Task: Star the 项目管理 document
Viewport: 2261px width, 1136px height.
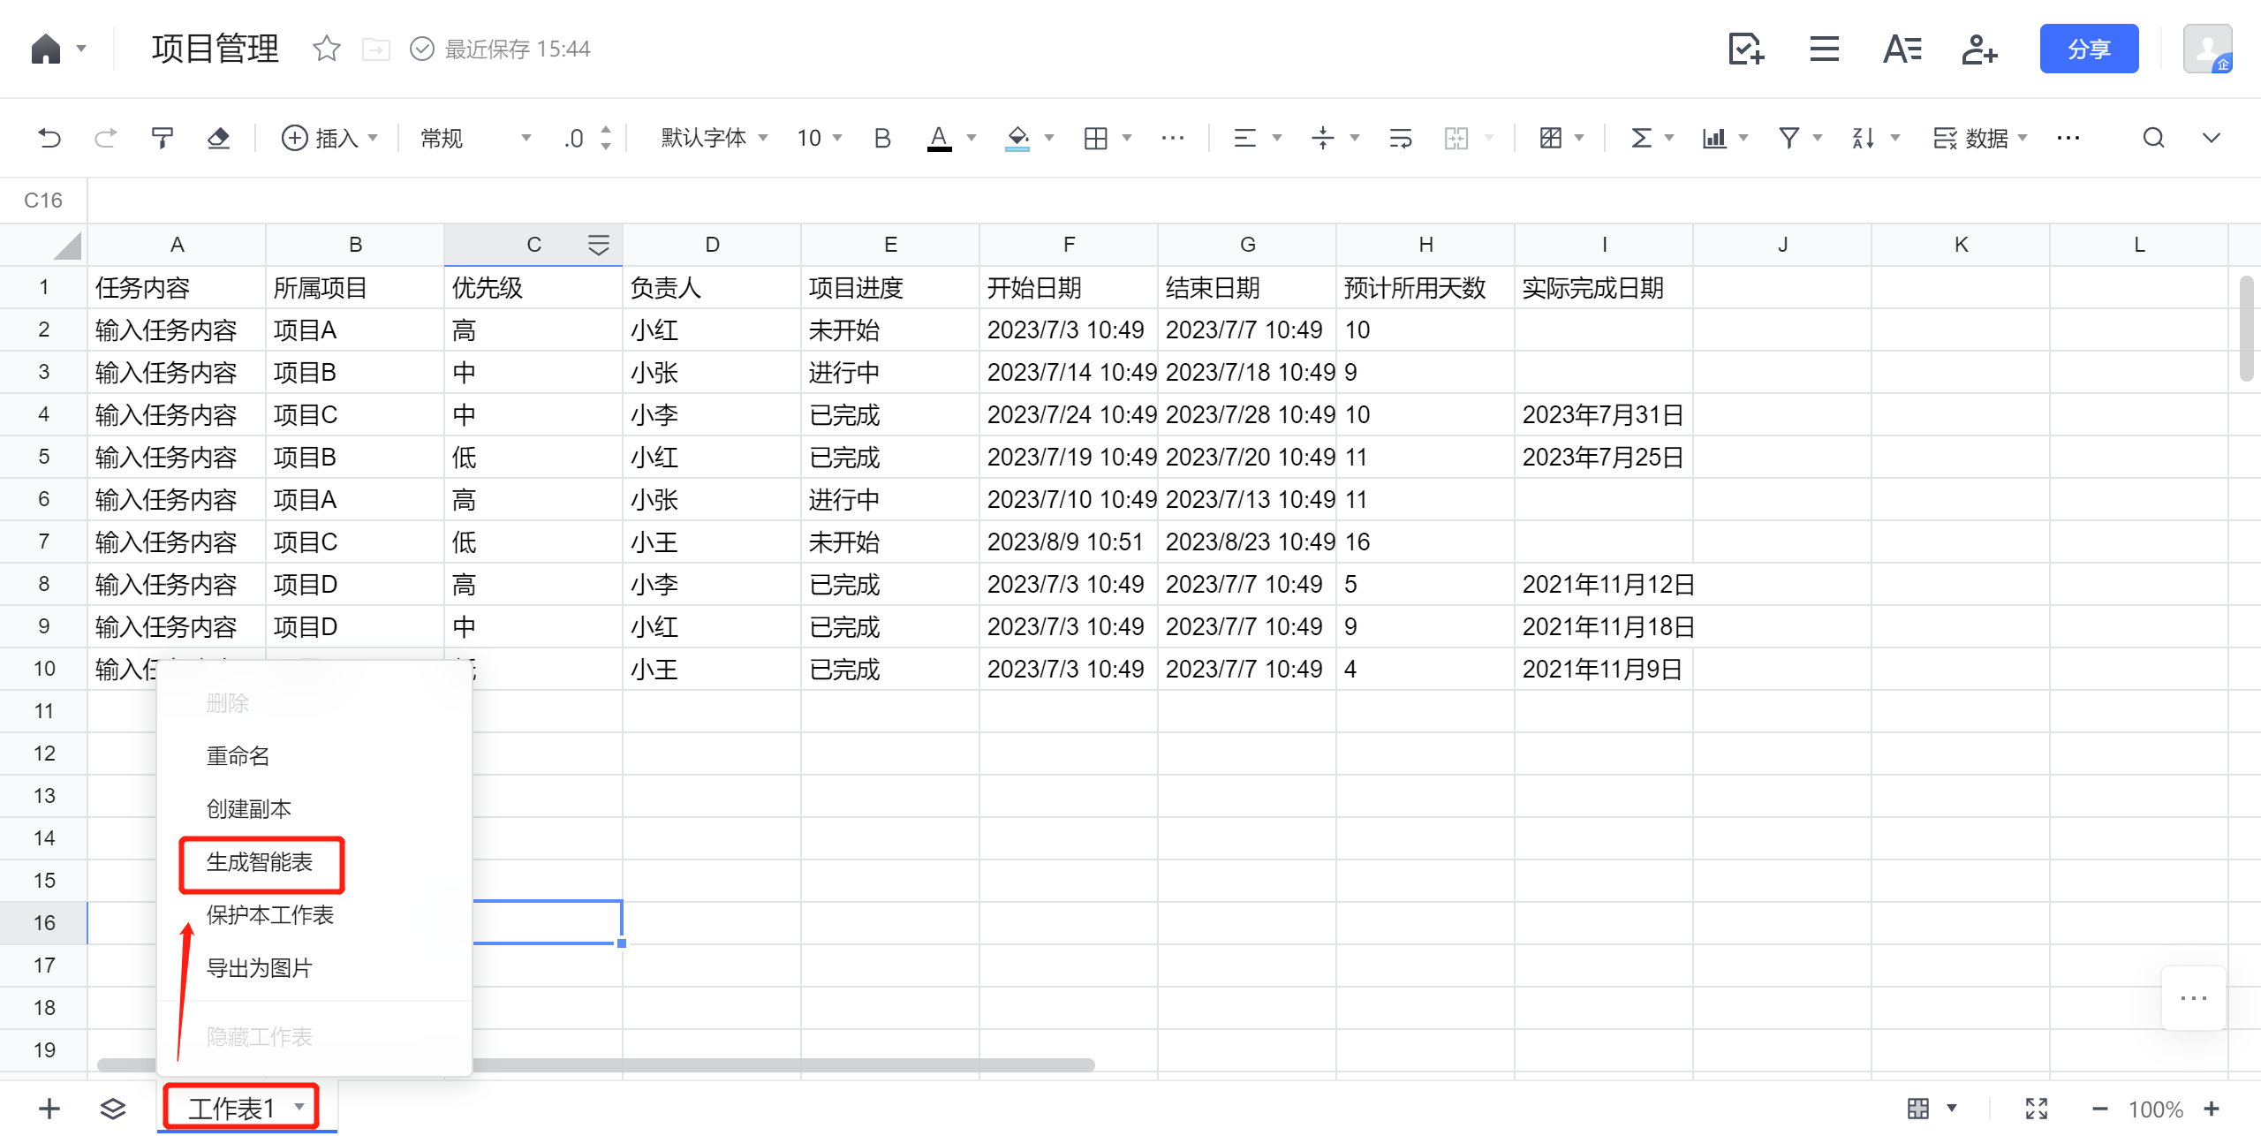Action: pyautogui.click(x=326, y=49)
